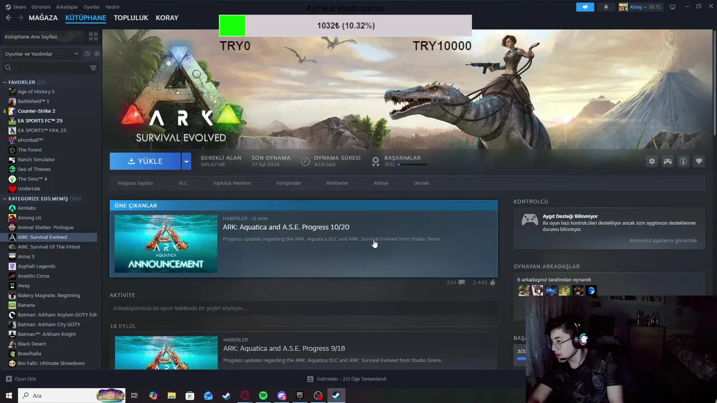The image size is (717, 403).
Task: Click the achievements progress bar
Action: point(412,165)
